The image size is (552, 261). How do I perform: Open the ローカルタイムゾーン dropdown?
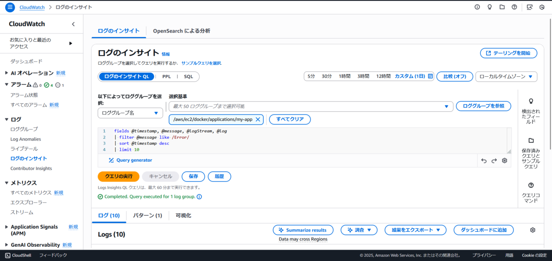pyautogui.click(x=506, y=76)
